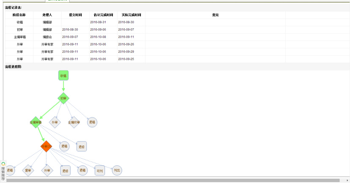Click the 估计完成时间 column header
350x183 pixels.
[x=103, y=15]
